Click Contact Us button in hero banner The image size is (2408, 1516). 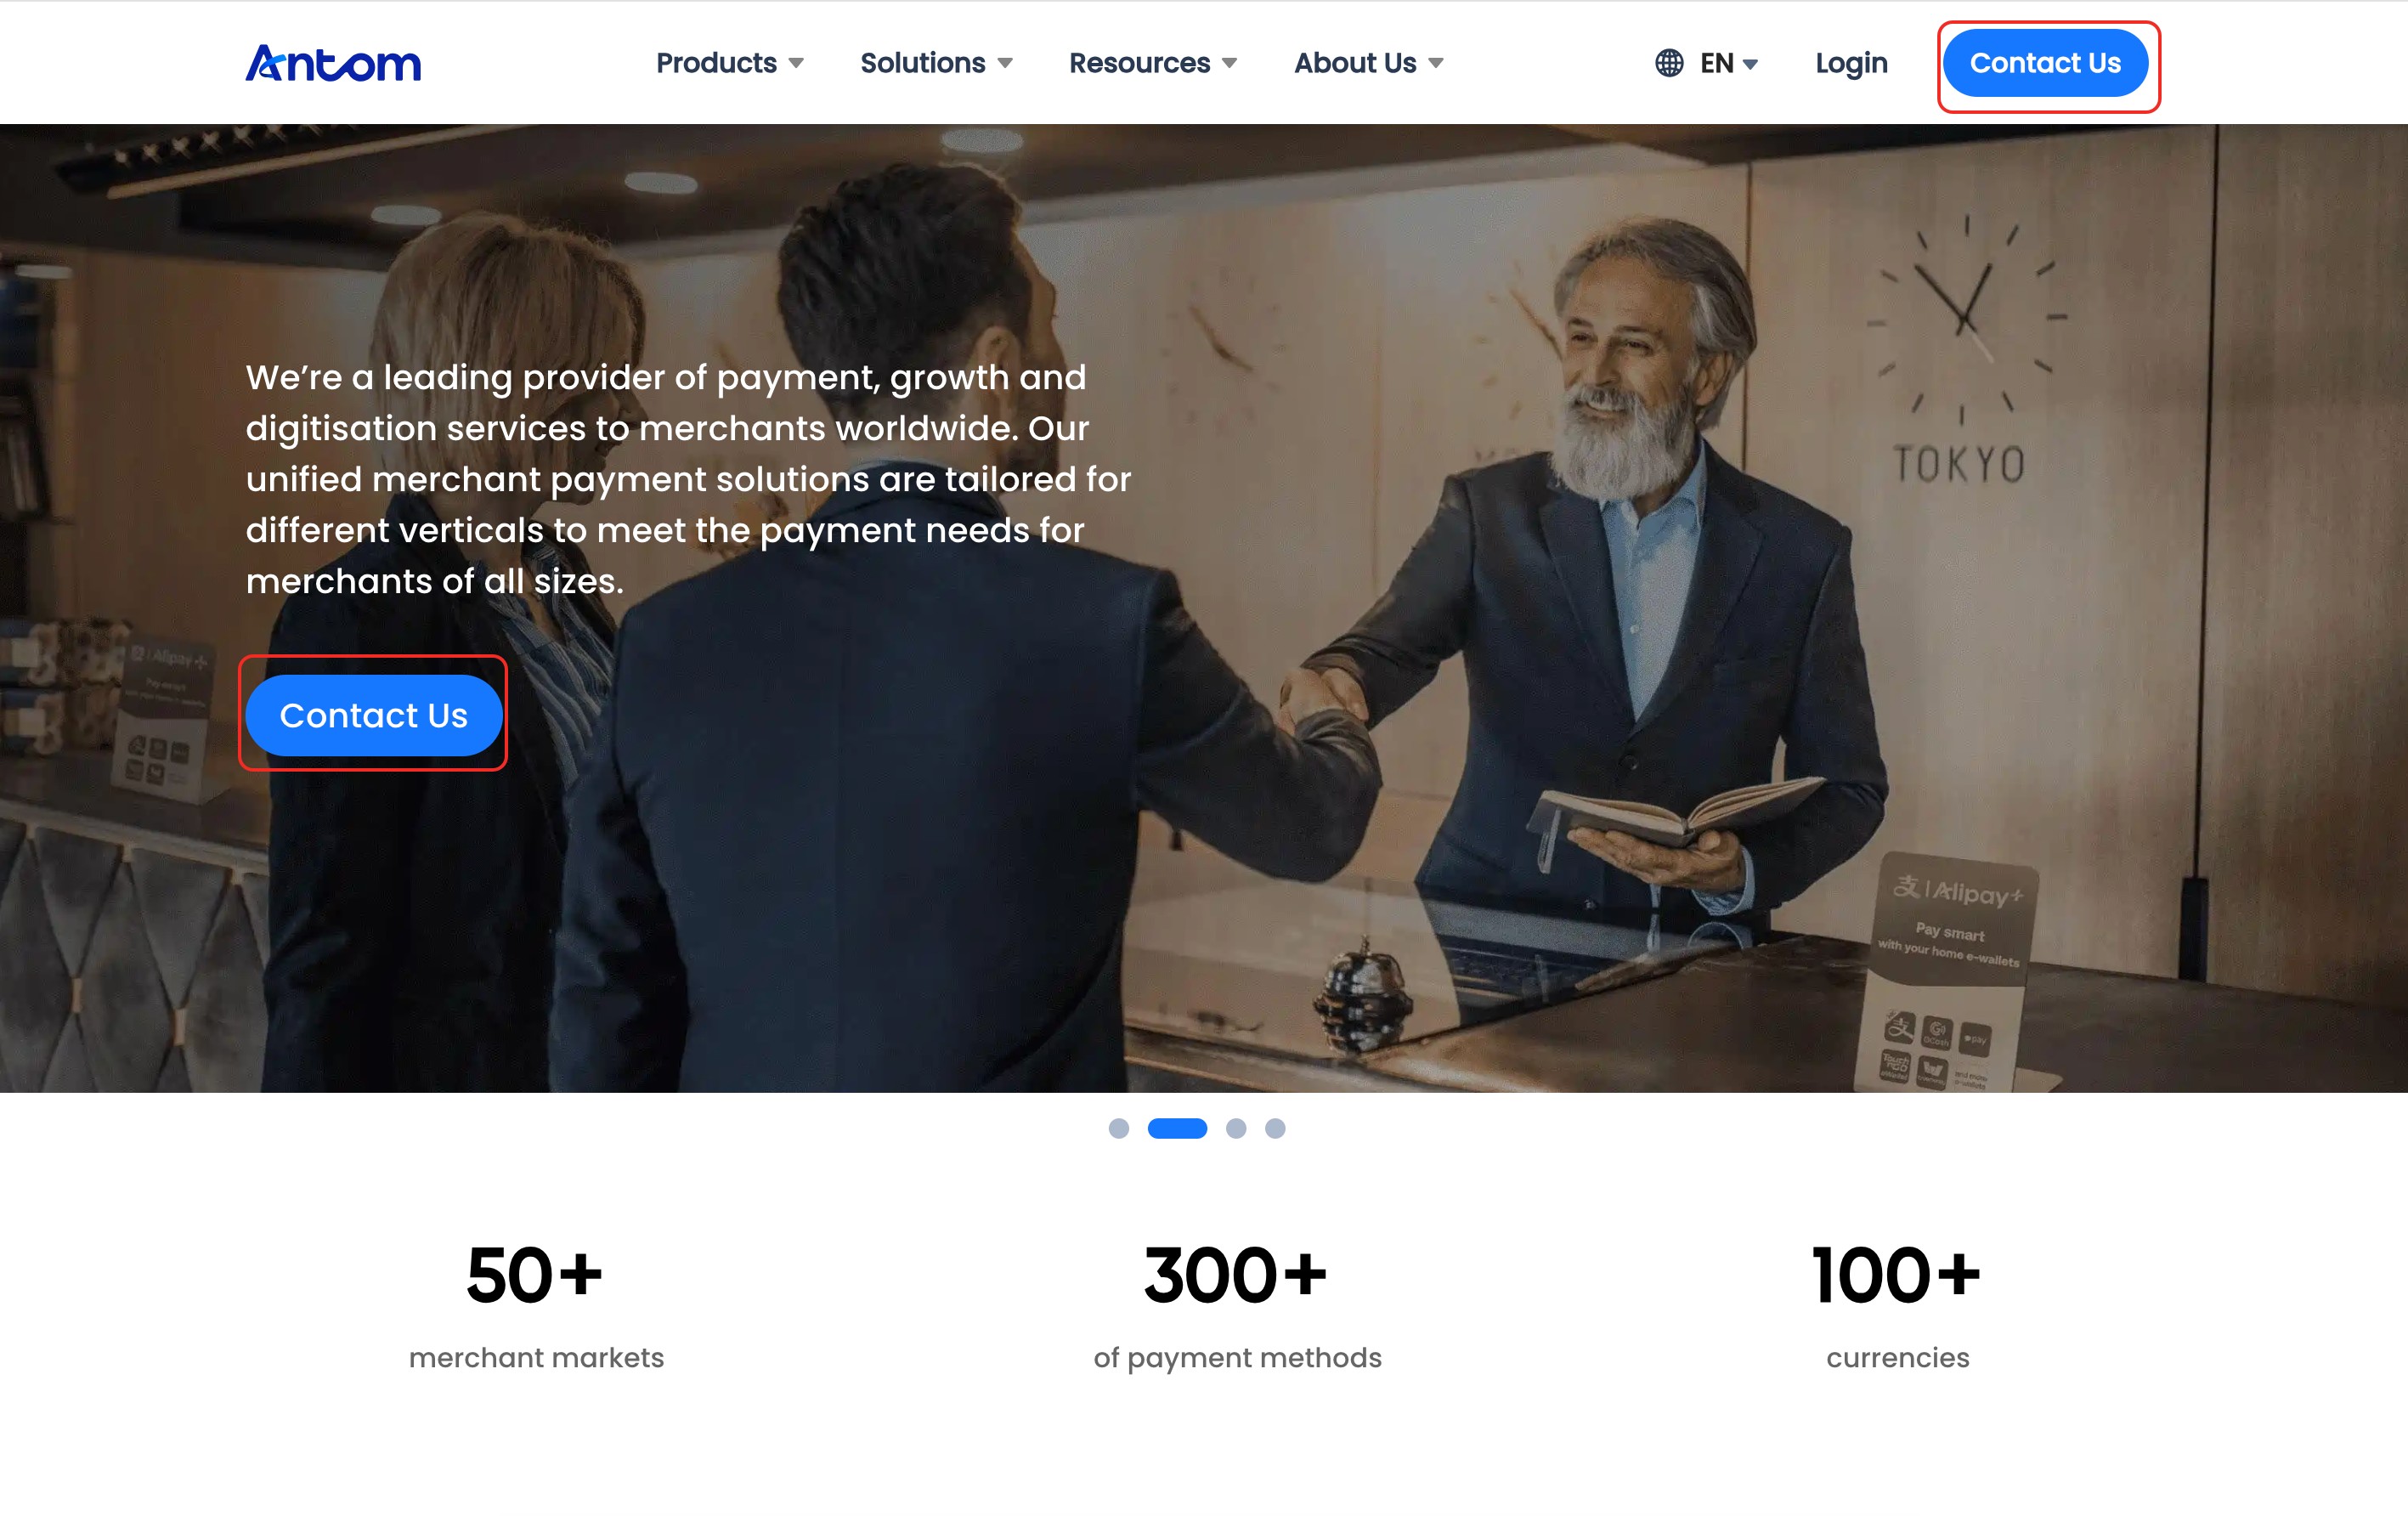[x=373, y=715]
